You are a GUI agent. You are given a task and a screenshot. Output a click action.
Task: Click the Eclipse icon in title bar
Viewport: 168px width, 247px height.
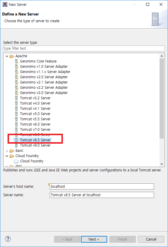pos(5,4)
